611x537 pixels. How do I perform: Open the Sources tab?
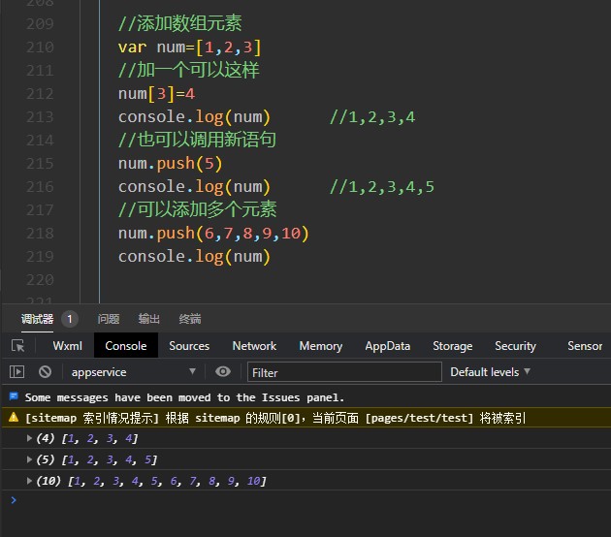[189, 346]
